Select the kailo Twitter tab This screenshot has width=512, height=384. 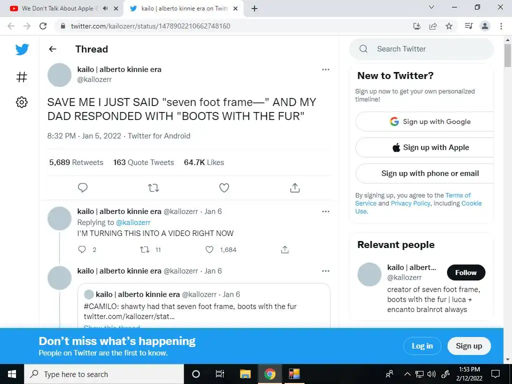point(184,8)
